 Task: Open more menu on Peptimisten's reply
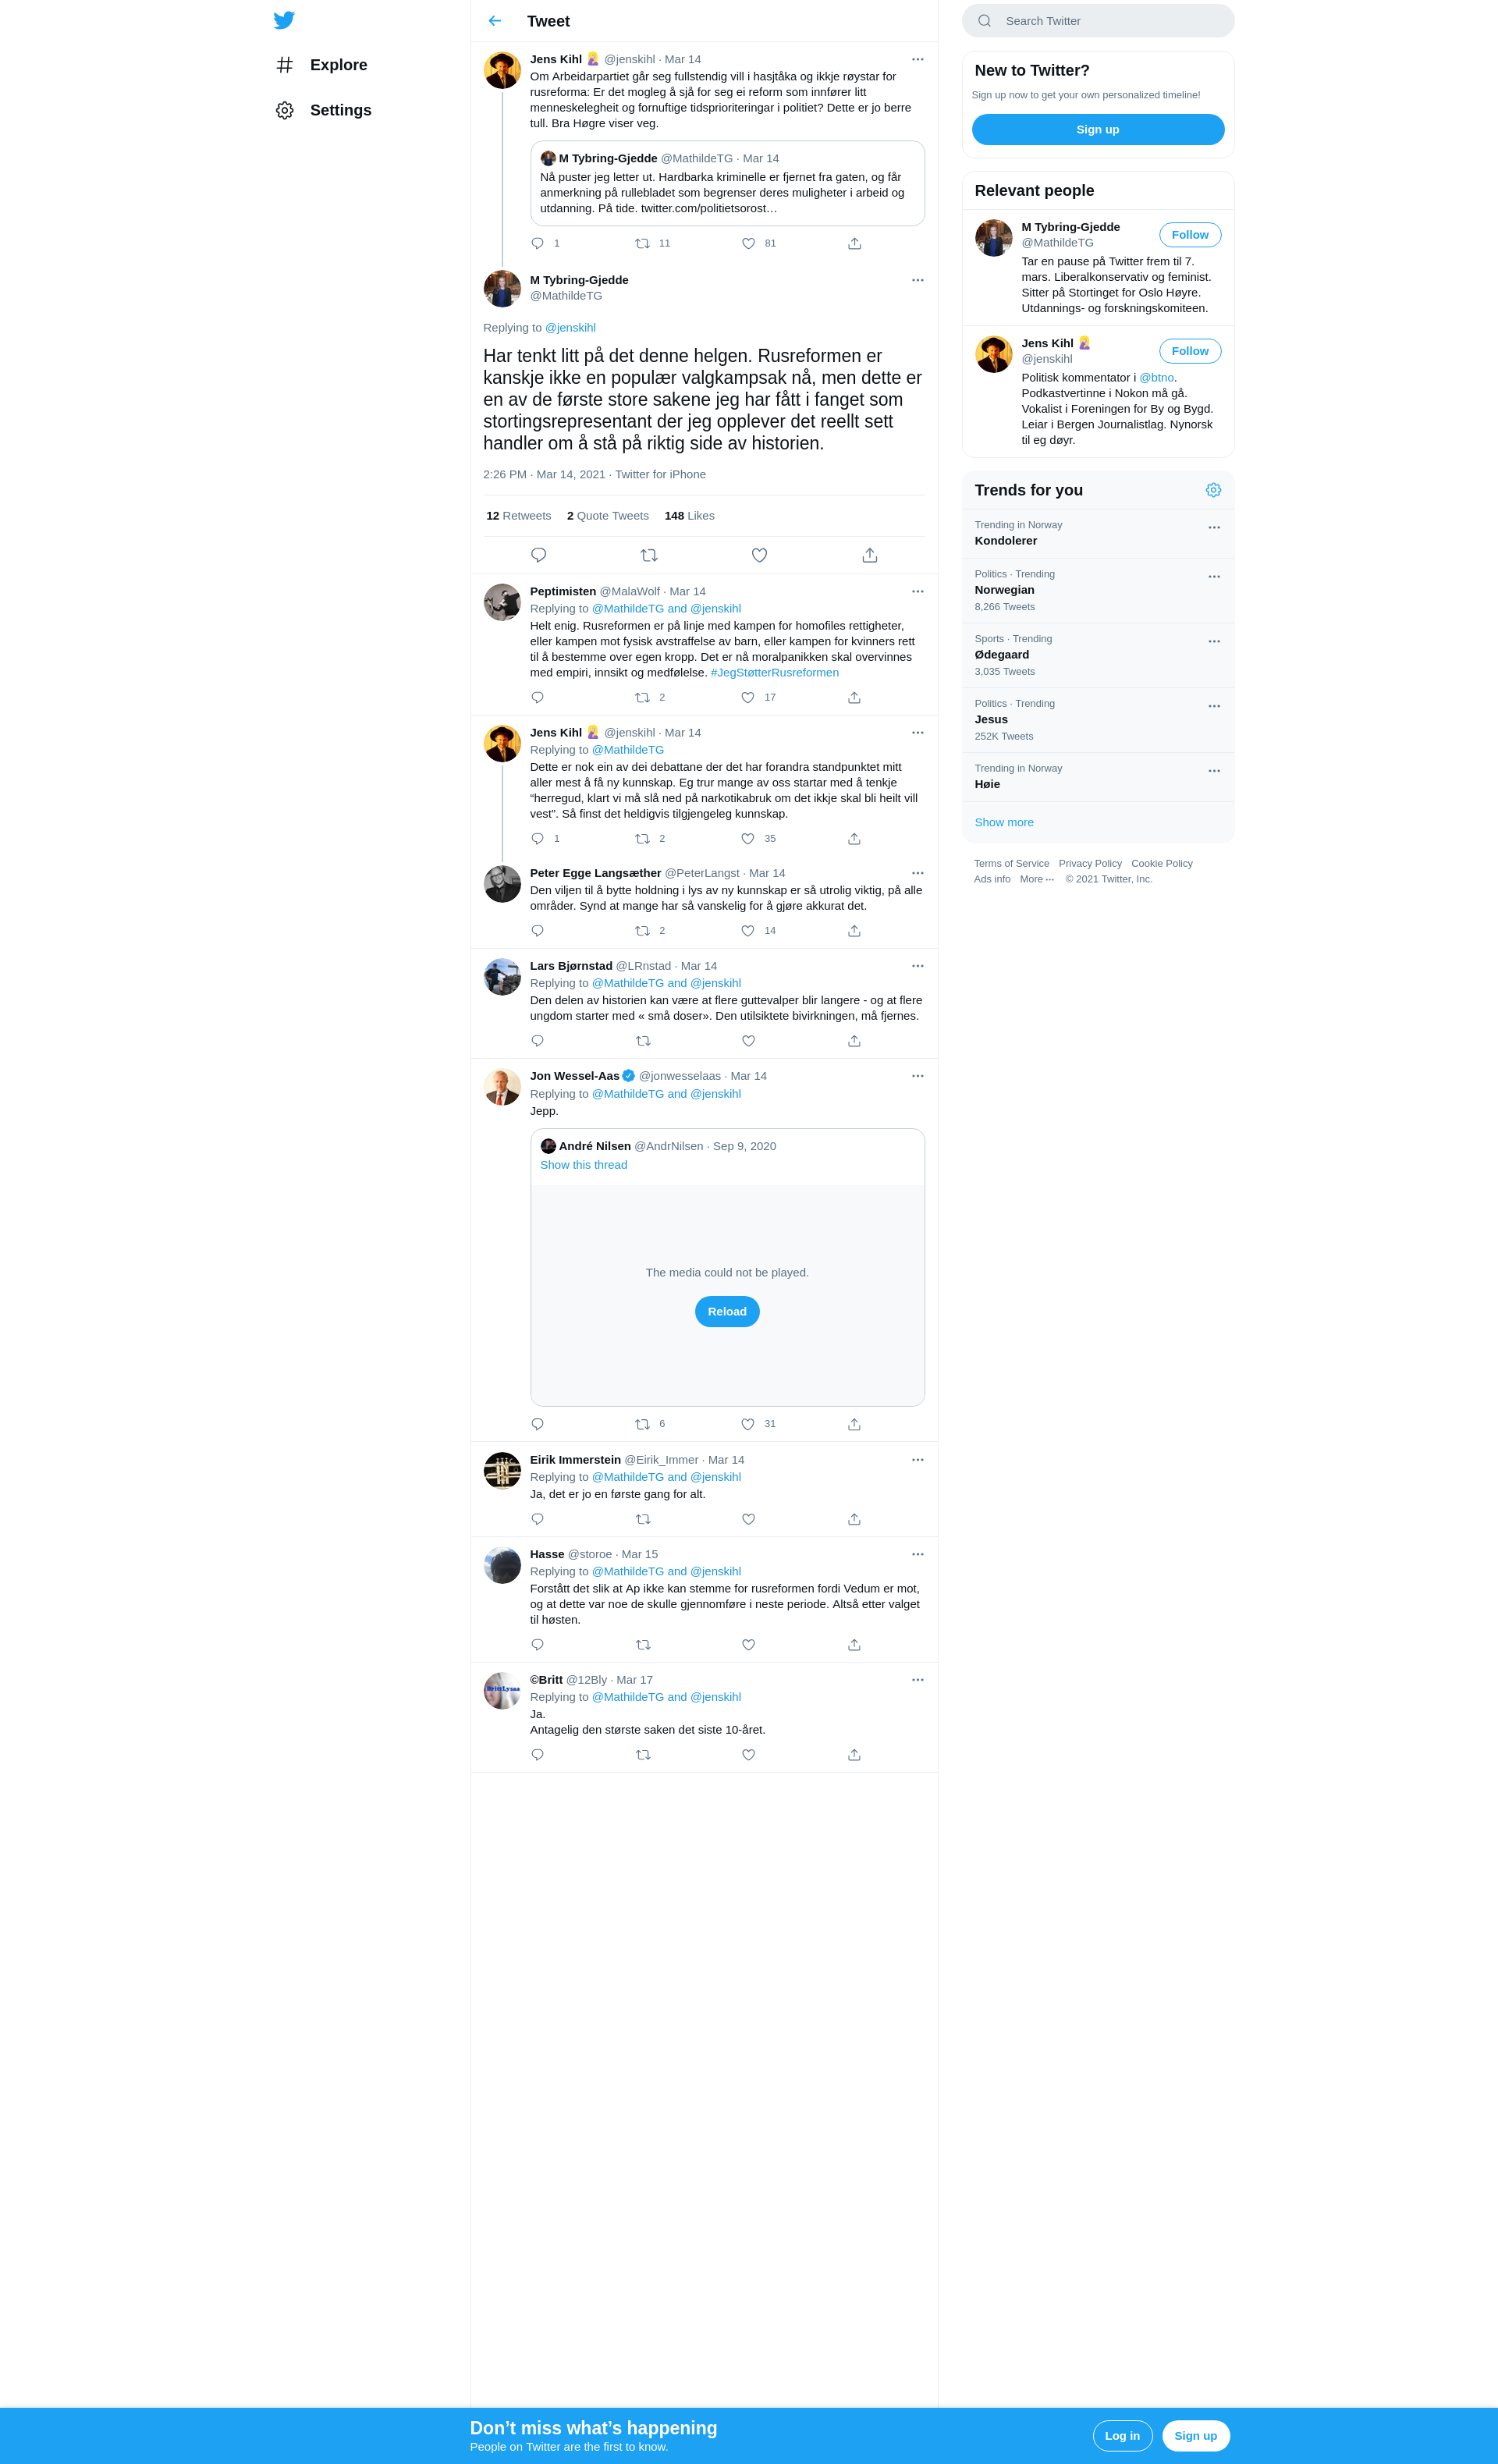918,592
